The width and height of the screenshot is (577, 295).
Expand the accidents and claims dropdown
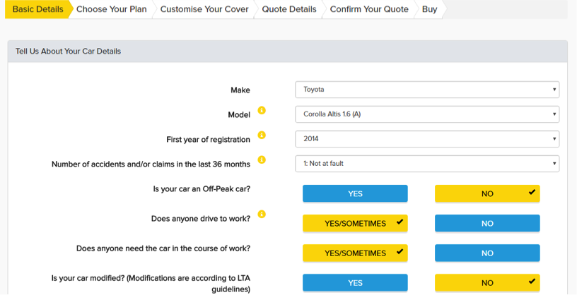pyautogui.click(x=426, y=164)
